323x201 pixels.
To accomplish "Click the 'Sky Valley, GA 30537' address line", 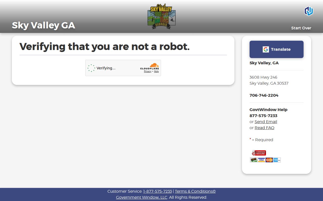I will click(x=269, y=83).
